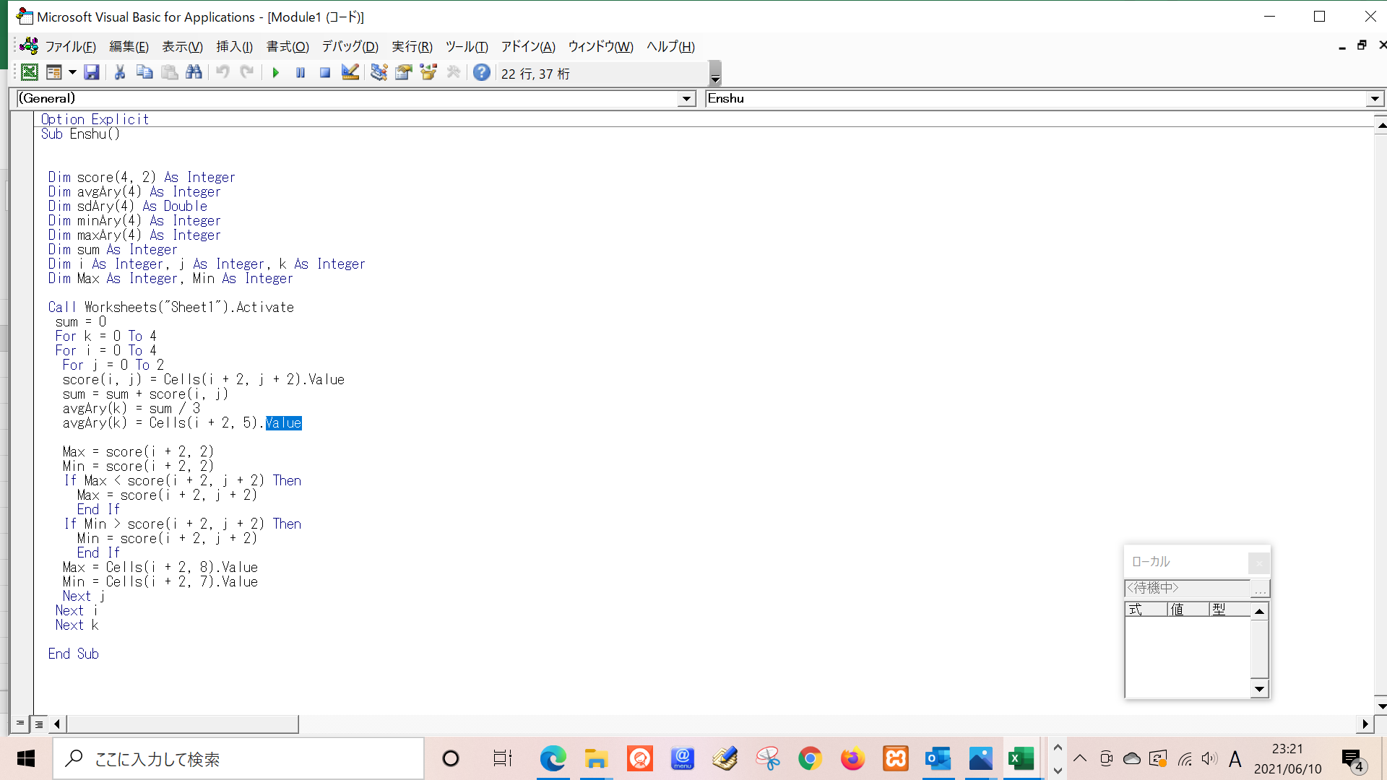Toggle Design Mode icon
This screenshot has height=780, width=1387.
click(350, 72)
